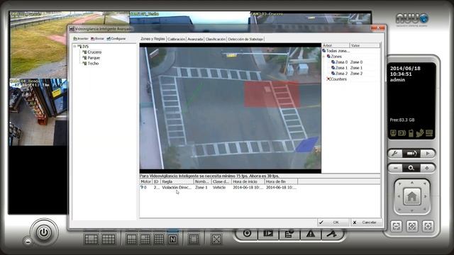
Task: Click the magnifier zoom button
Action: (x=411, y=168)
